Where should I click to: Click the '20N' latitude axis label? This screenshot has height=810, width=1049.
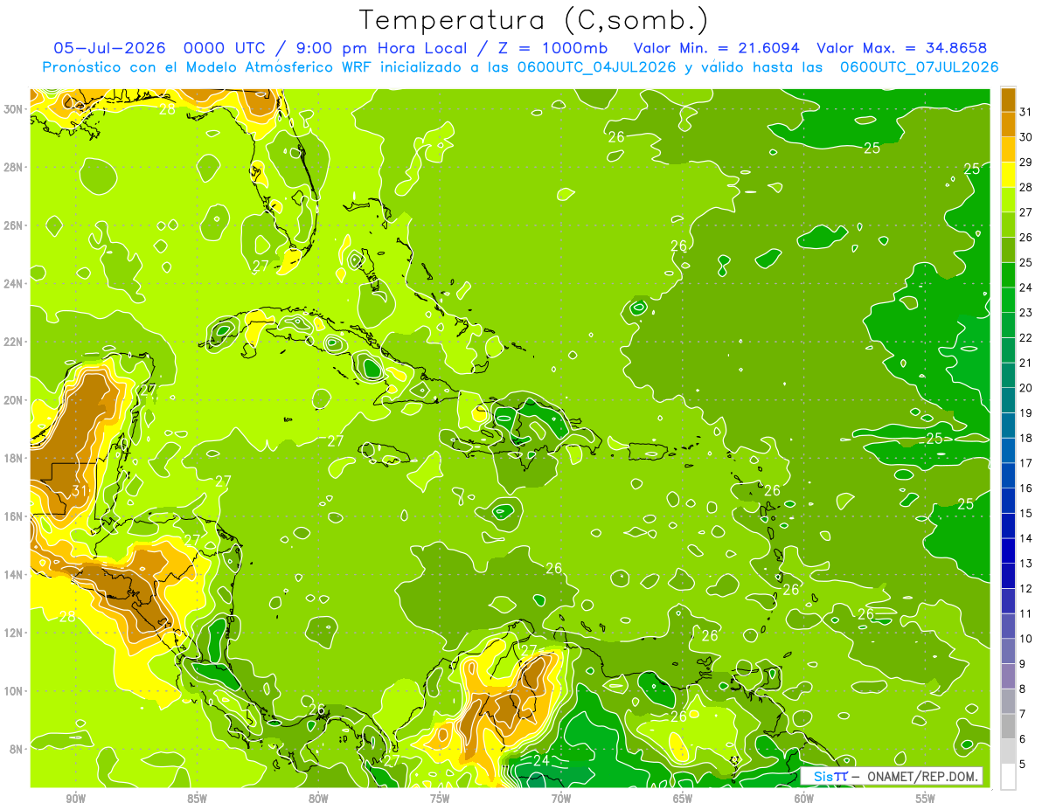14,400
